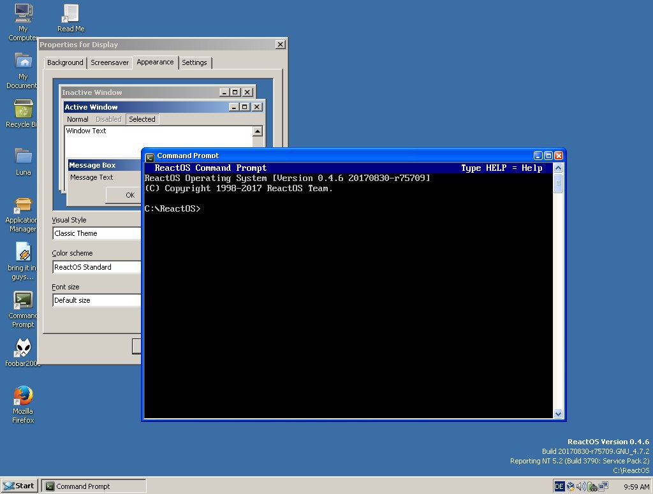Close the Command Prompt window
653x494 pixels.
559,156
